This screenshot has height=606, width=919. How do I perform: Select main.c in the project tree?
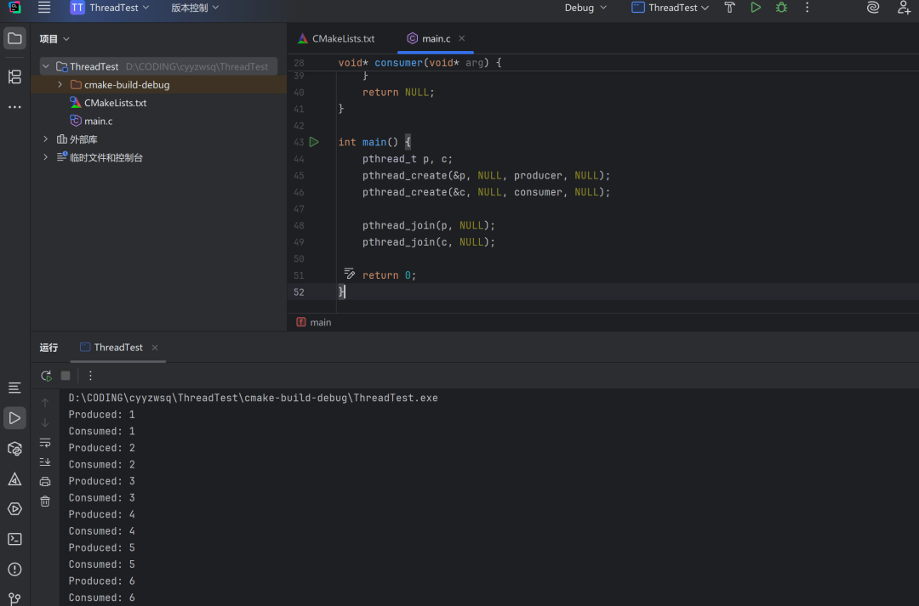[x=91, y=122]
